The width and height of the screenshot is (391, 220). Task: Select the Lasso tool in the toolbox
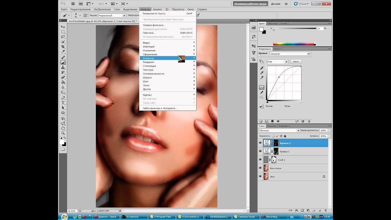click(63, 37)
